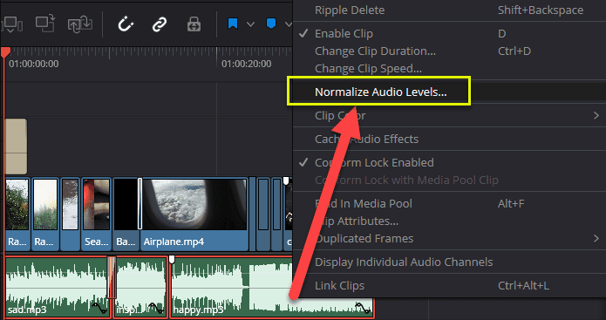The width and height of the screenshot is (606, 320).
Task: Select the insp... audio clip
Action: pos(141,287)
